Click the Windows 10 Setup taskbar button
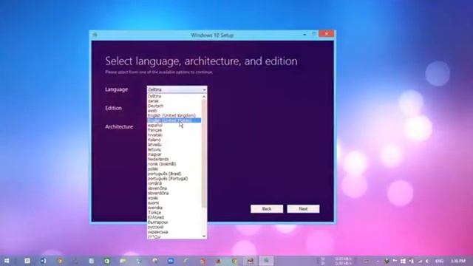This screenshot has height=266, width=473. [266, 261]
